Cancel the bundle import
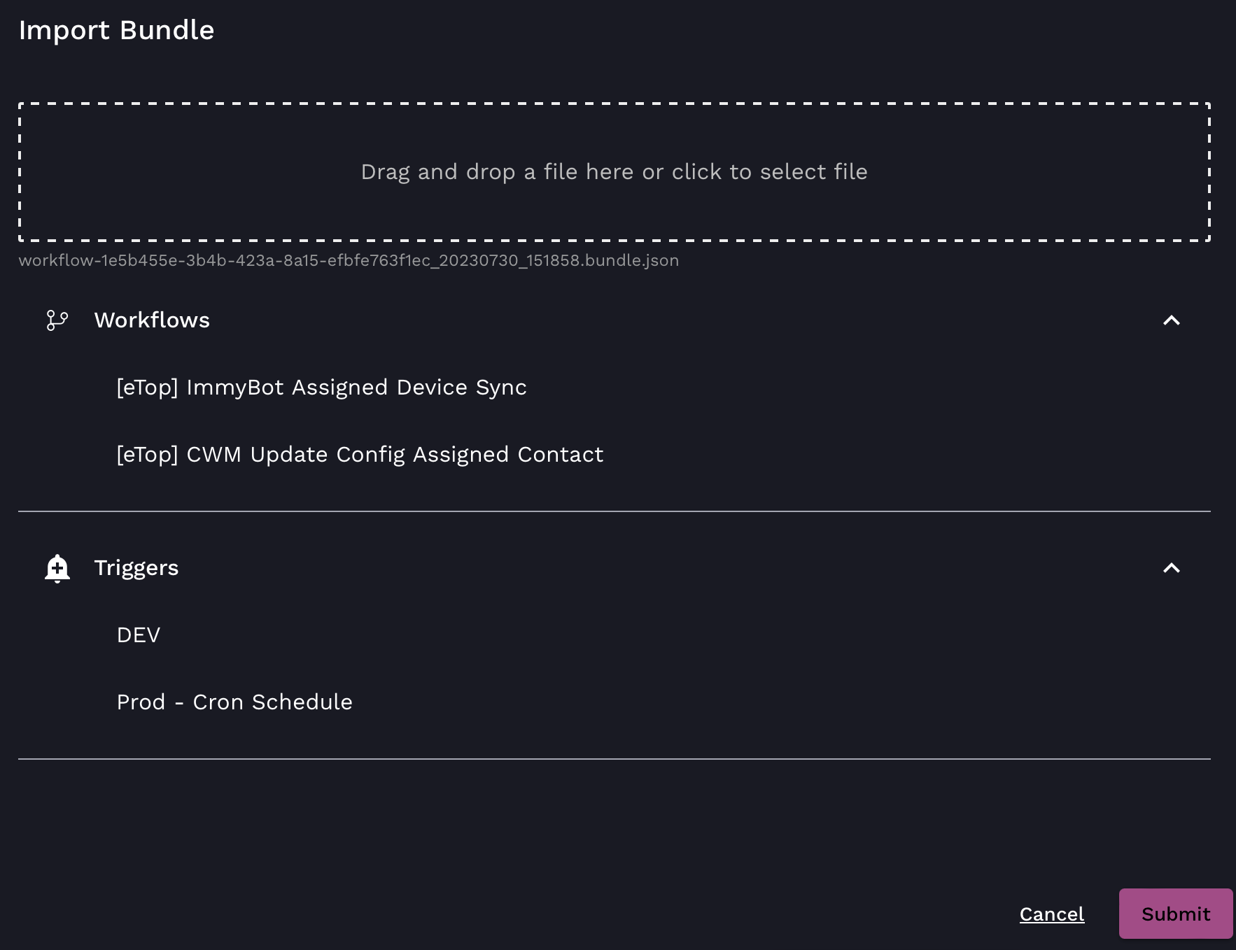The width and height of the screenshot is (1236, 950). pyautogui.click(x=1051, y=914)
